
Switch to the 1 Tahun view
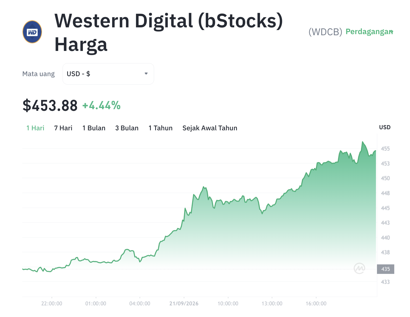160,128
